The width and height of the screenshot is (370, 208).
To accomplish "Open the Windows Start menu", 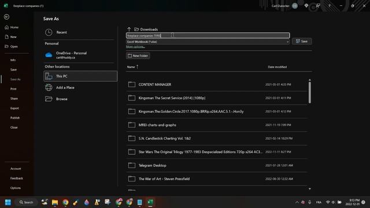I will 8,202.
